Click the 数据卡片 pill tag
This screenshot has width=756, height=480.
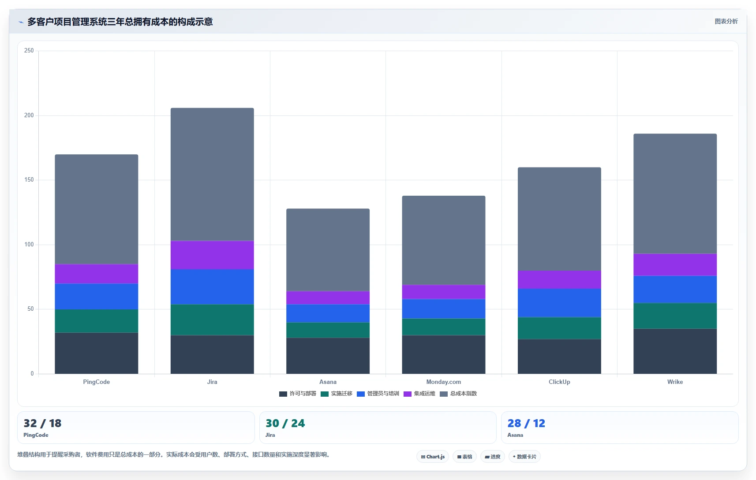[524, 457]
